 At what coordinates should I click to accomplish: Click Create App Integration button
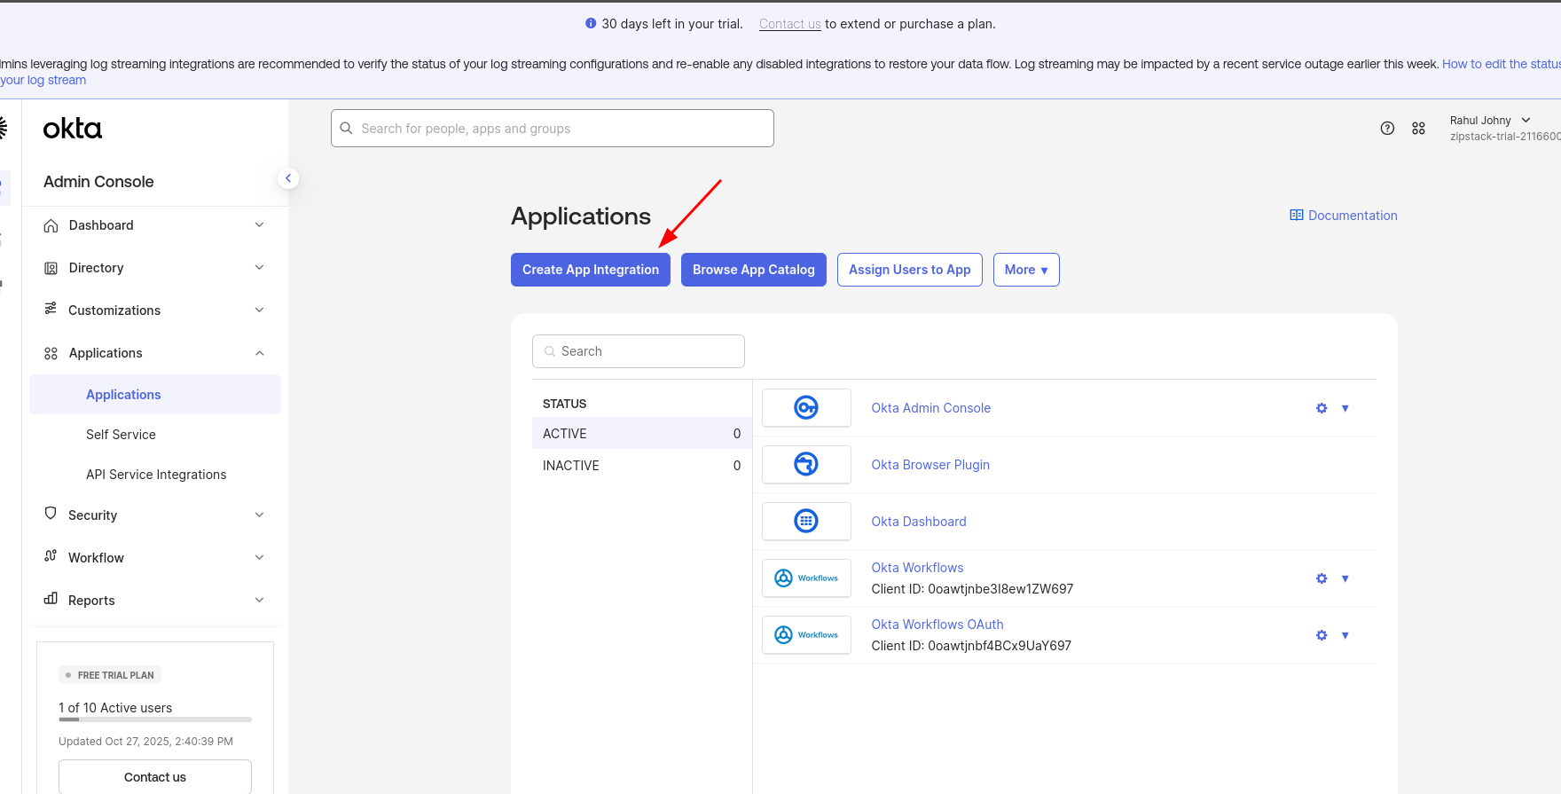coord(591,270)
